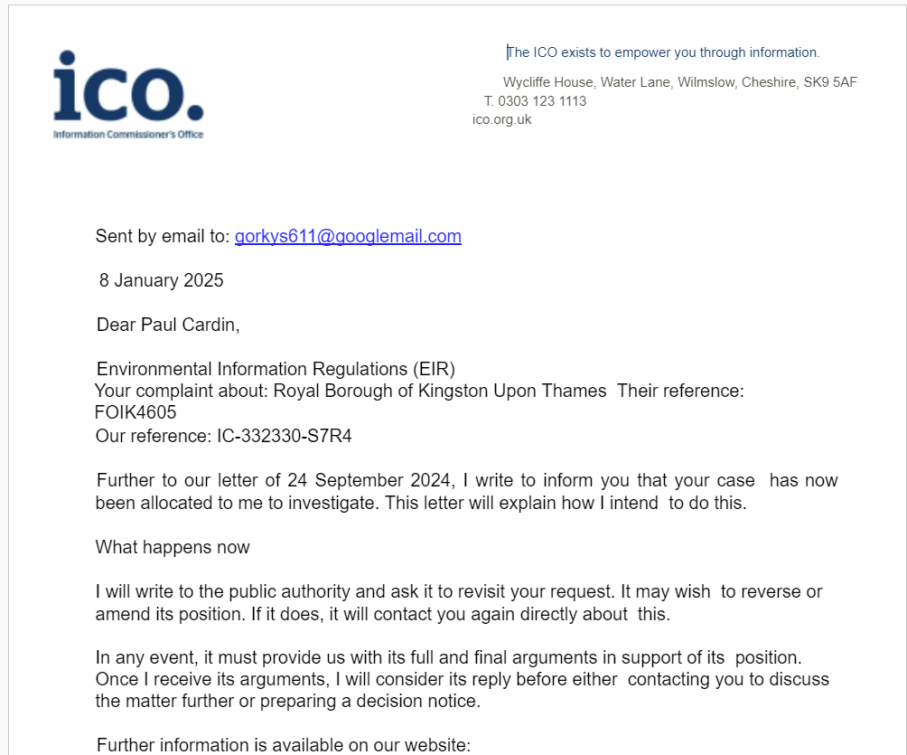Click the "Further information is available on our website" line

click(284, 745)
